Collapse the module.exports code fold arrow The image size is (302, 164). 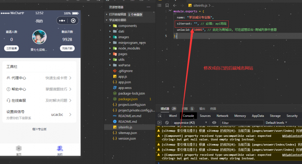point(170,11)
